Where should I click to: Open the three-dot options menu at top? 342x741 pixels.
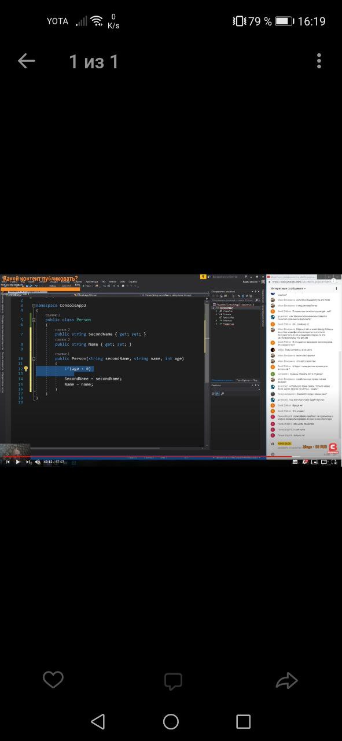[x=319, y=61]
